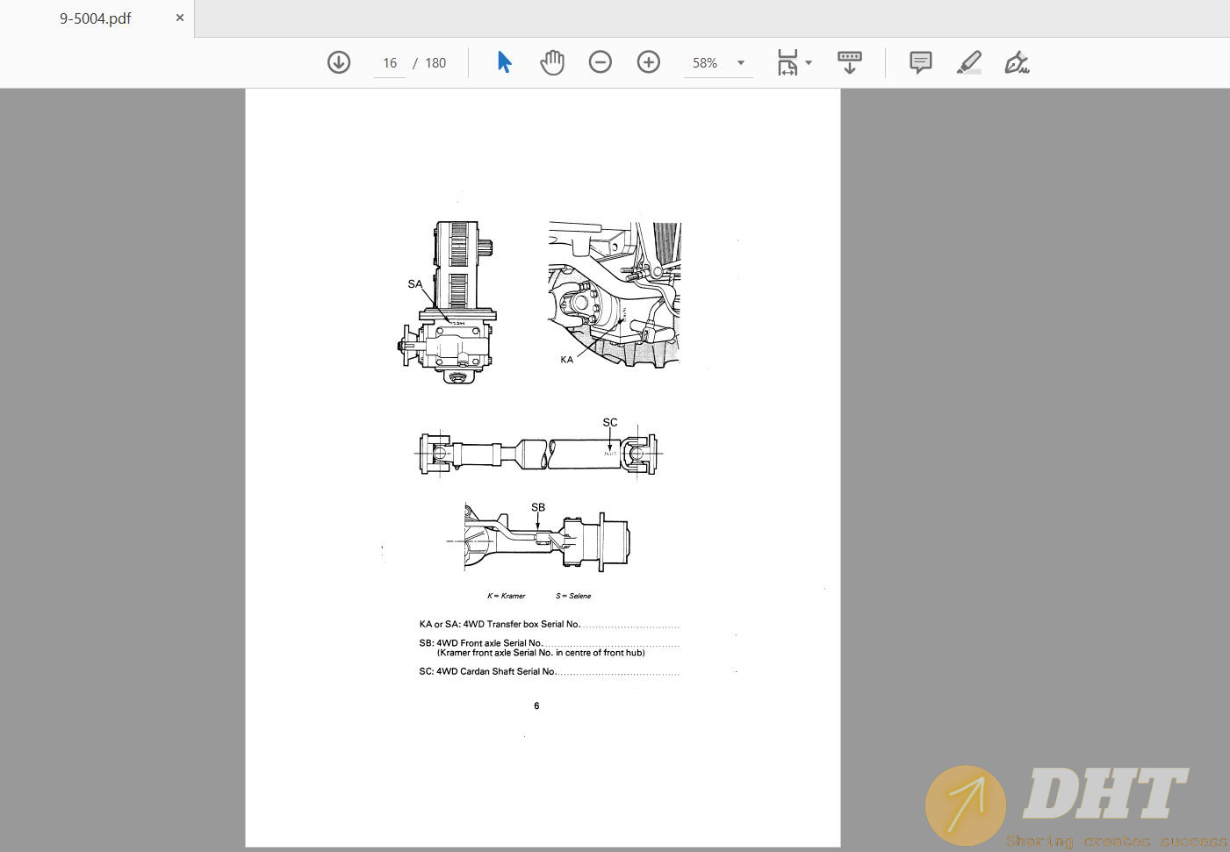The height and width of the screenshot is (852, 1230).
Task: Zoom in with the plus icon
Action: tap(649, 62)
